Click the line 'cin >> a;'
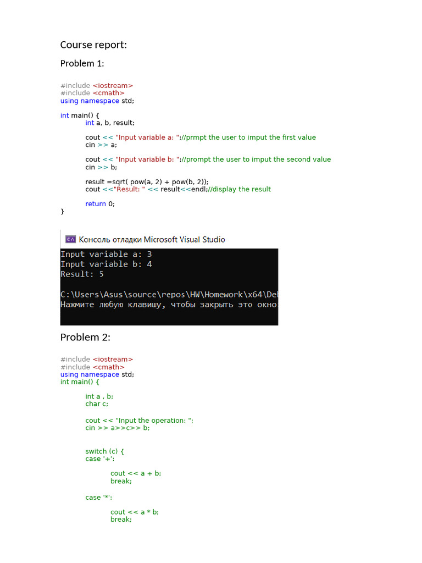The width and height of the screenshot is (422, 563). [x=101, y=145]
